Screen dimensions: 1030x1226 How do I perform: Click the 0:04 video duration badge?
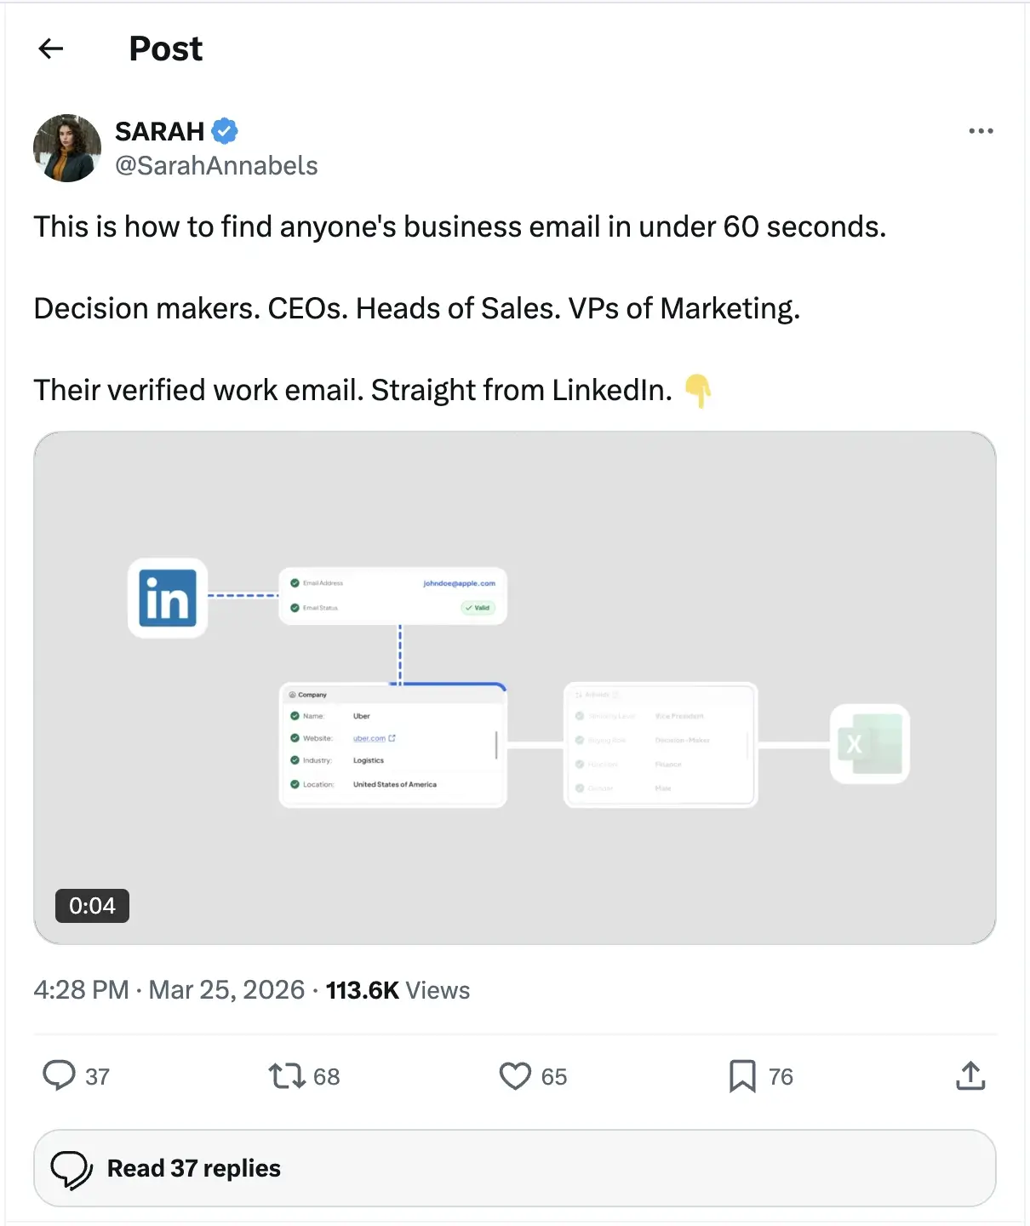[92, 905]
